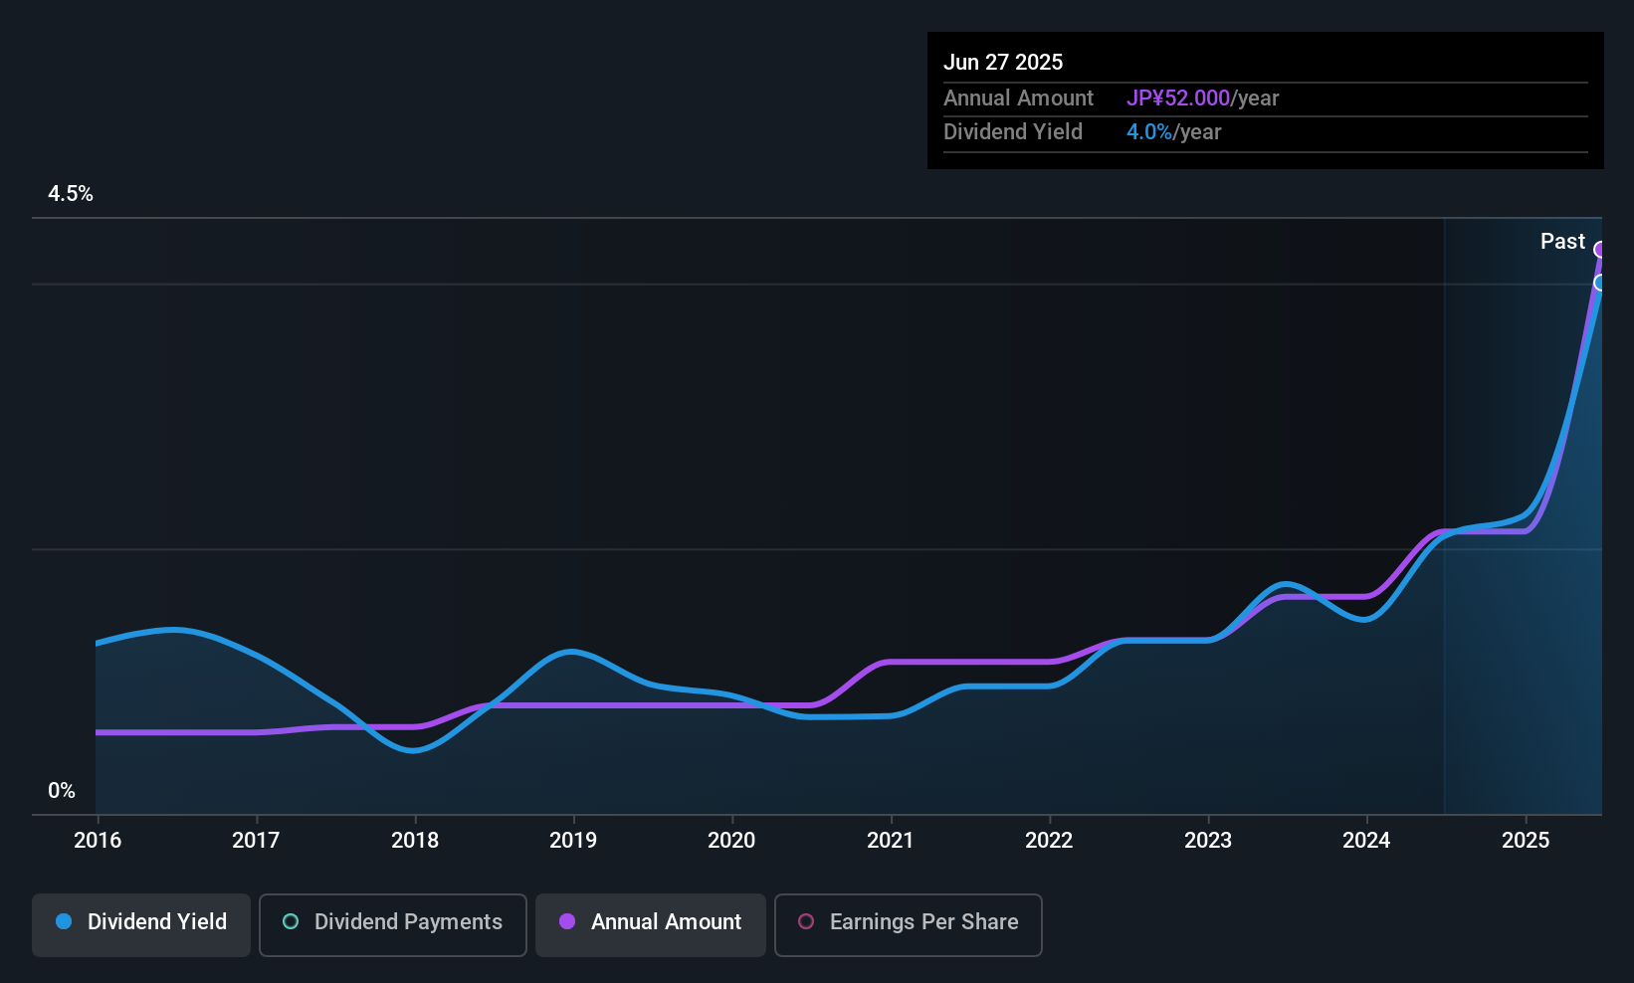This screenshot has height=983, width=1634.
Task: Click the blue endpoint marker on chart
Action: tap(1600, 283)
